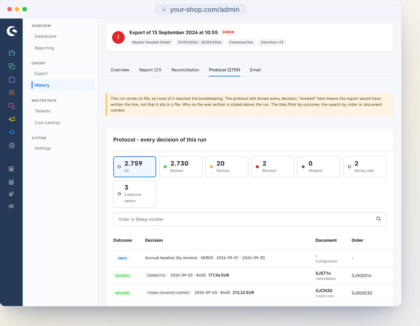
Task: Select the Protocol (2759) tab
Action: [224, 70]
